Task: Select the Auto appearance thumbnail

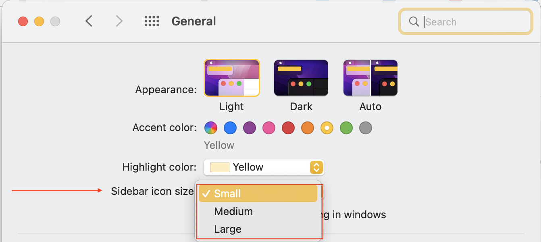Action: 370,78
